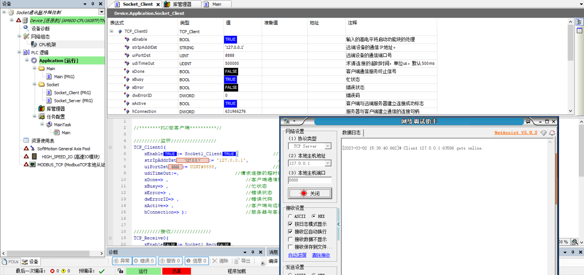This screenshot has width=584, height=275.
Task: Toggle breakpoint marker at code line 5
Action: (110, 147)
